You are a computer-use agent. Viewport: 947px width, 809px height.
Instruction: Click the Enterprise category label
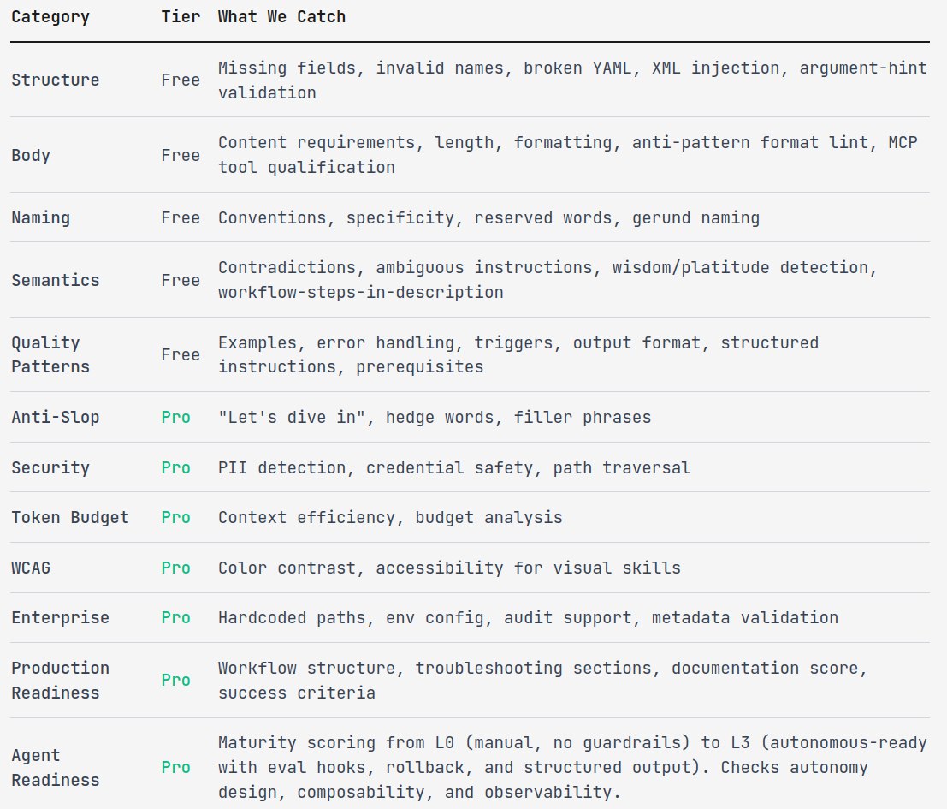[60, 617]
